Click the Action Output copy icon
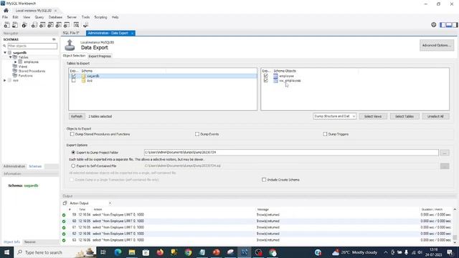 [65, 203]
